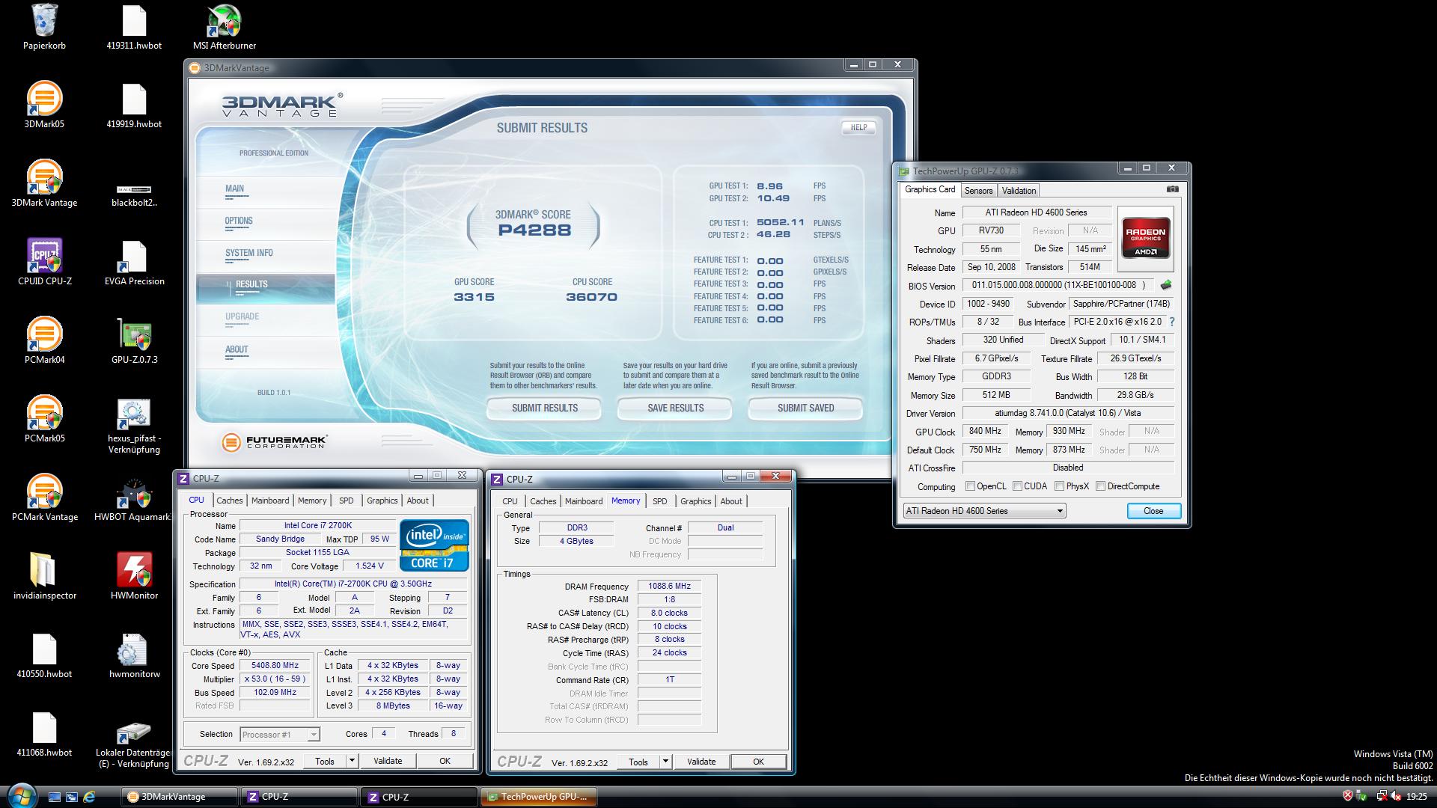Open the hwmonitorw settings file icon
1437x808 pixels.
pos(134,655)
